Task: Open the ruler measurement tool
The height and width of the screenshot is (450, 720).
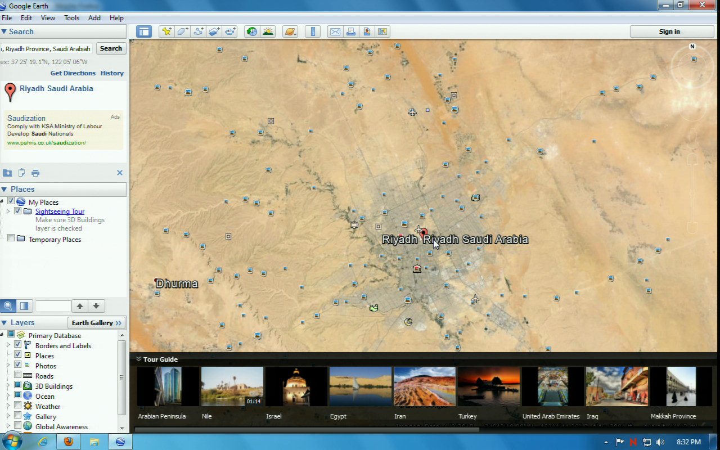Action: click(314, 31)
